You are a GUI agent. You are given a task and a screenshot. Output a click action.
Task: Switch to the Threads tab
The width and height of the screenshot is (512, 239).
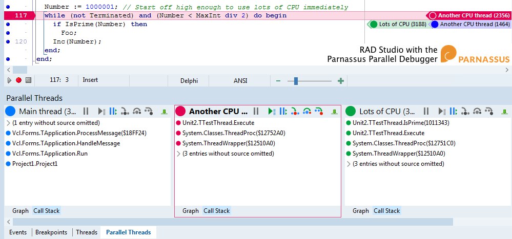[87, 232]
